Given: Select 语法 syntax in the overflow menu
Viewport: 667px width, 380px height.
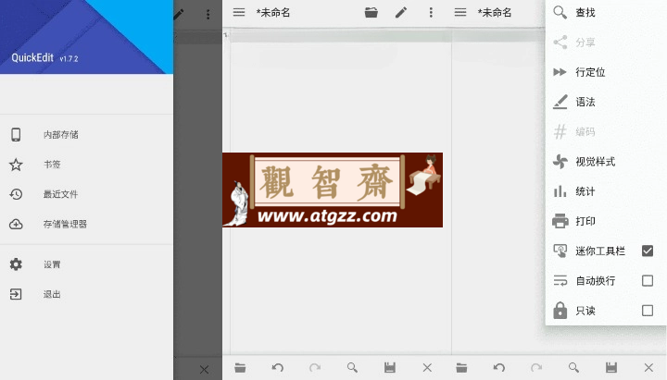Looking at the screenshot, I should point(606,102).
